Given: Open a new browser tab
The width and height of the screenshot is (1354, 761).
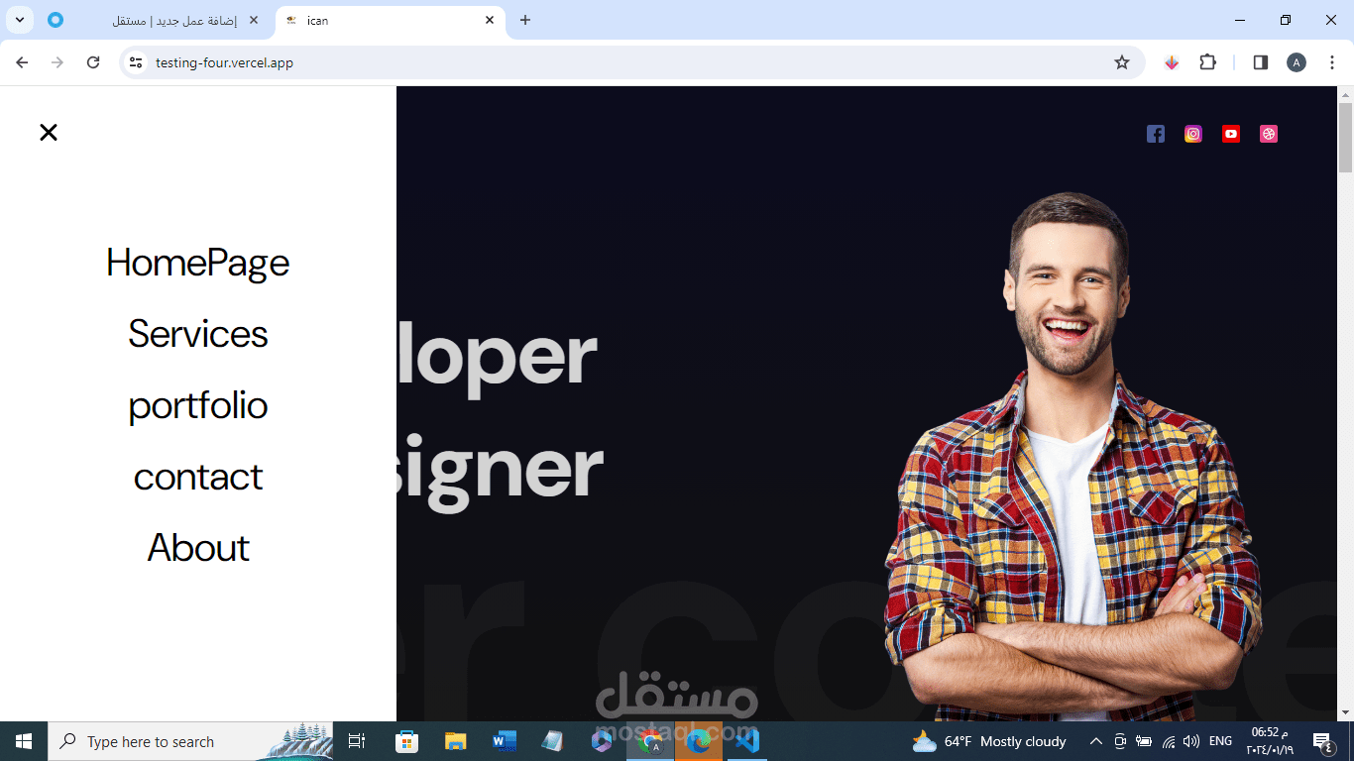Looking at the screenshot, I should [x=525, y=20].
